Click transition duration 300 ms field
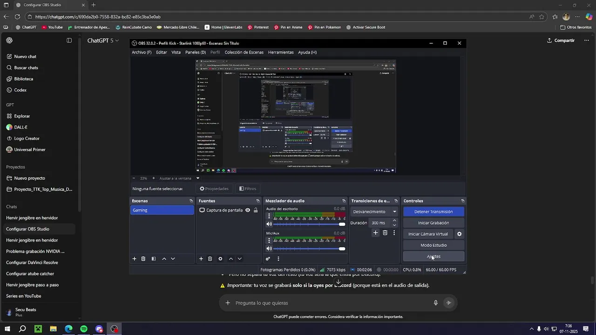Screen dimensions: 596x335 [380, 223]
